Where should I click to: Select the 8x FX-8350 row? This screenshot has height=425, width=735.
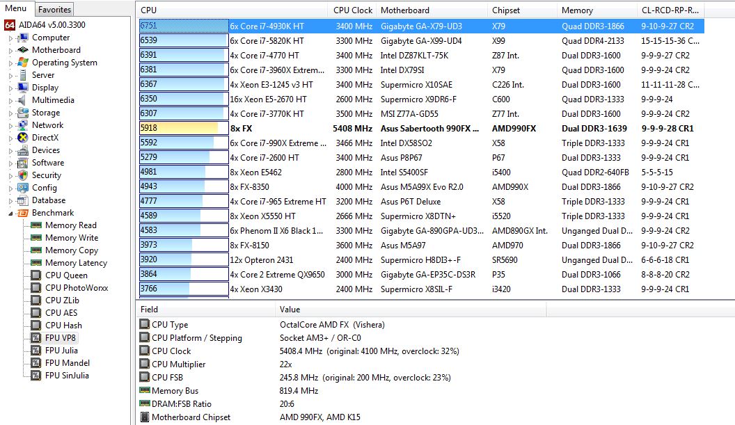[x=421, y=186]
